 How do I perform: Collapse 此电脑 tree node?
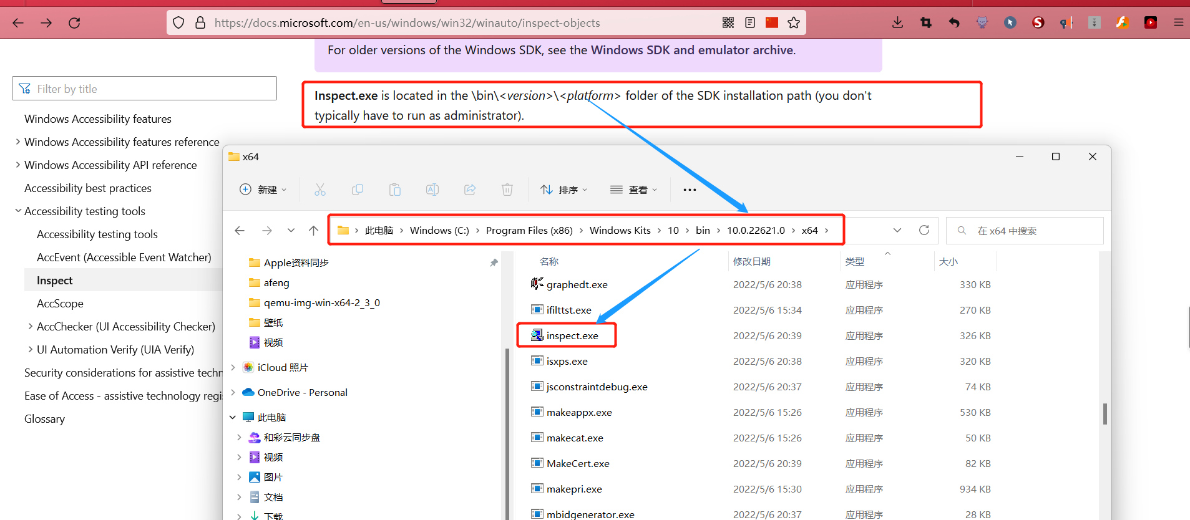tap(233, 417)
